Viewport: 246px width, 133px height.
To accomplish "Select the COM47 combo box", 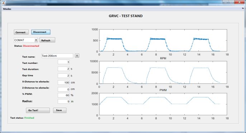I will point(26,40).
